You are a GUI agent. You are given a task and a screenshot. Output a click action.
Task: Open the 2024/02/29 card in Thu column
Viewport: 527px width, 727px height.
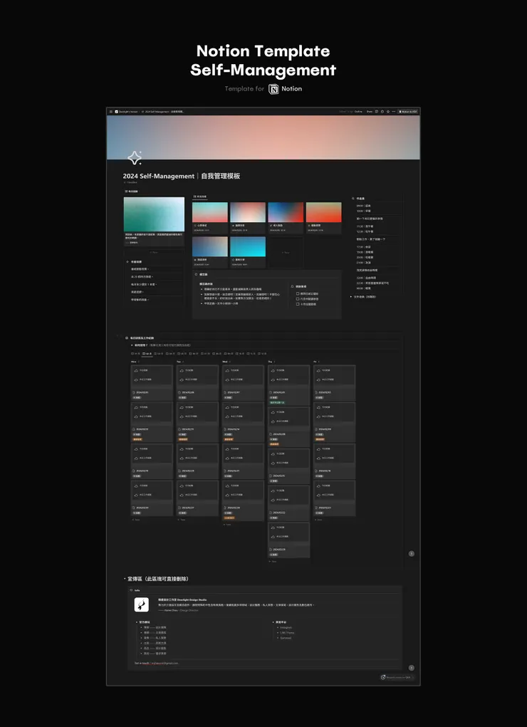point(288,540)
